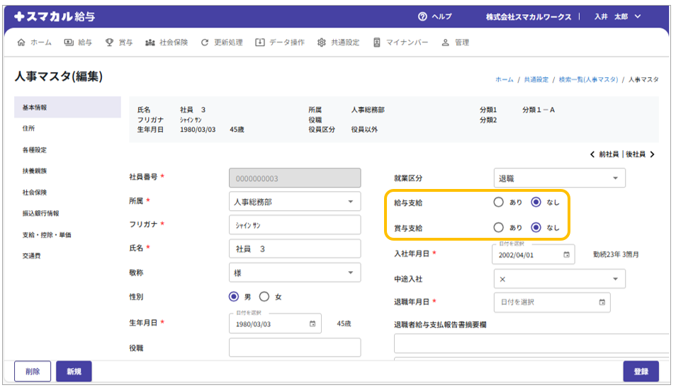676x390 pixels.
Task: Open the 所属 dropdown list
Action: [x=350, y=202]
